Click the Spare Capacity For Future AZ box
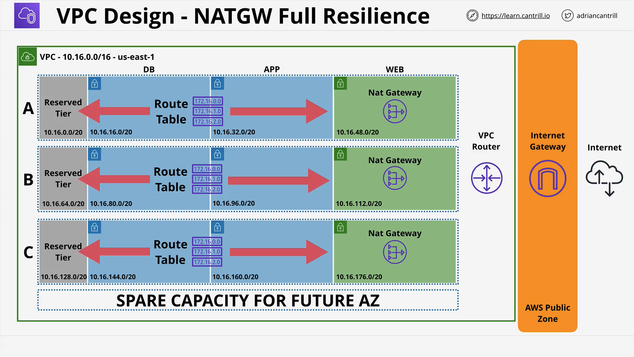Viewport: 634px width, 357px height. coord(248,300)
